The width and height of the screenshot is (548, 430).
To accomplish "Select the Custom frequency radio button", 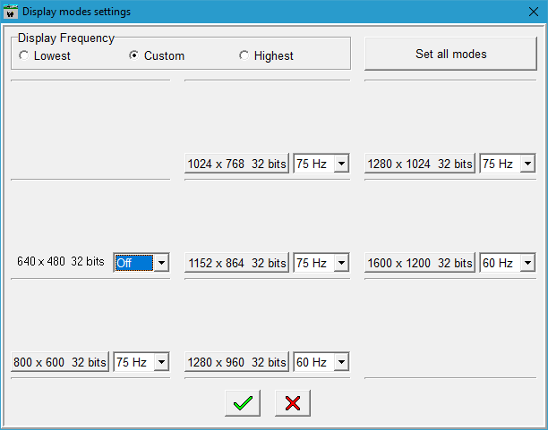I will (x=134, y=55).
